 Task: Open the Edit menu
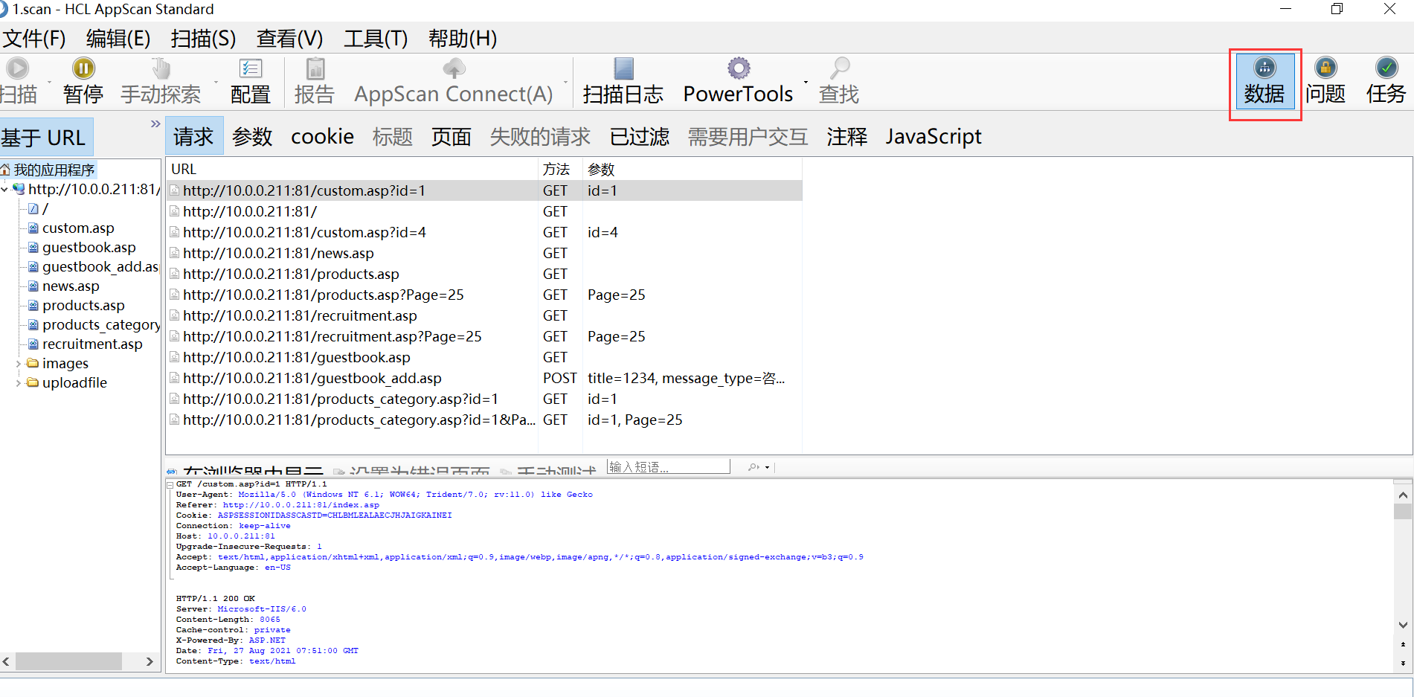pos(118,38)
